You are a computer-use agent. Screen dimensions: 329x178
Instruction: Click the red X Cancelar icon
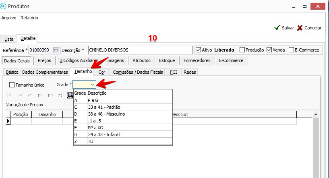pyautogui.click(x=300, y=28)
